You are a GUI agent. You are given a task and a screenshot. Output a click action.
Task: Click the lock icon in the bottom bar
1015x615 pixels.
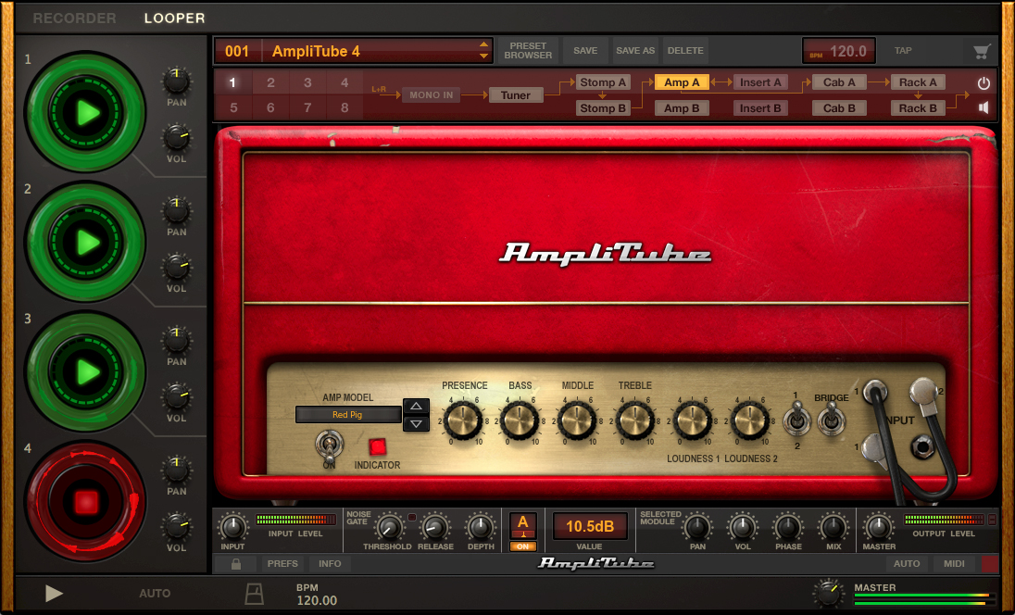tap(234, 563)
